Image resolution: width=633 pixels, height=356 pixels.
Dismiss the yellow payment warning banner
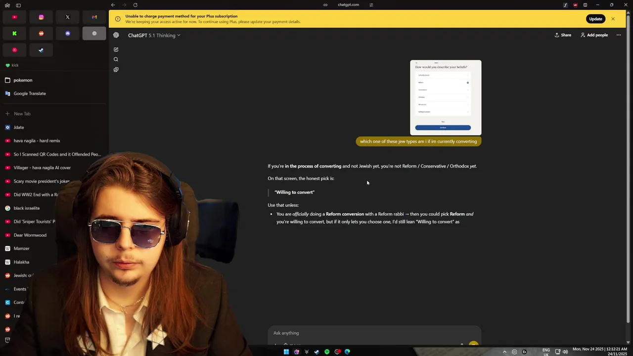[613, 19]
